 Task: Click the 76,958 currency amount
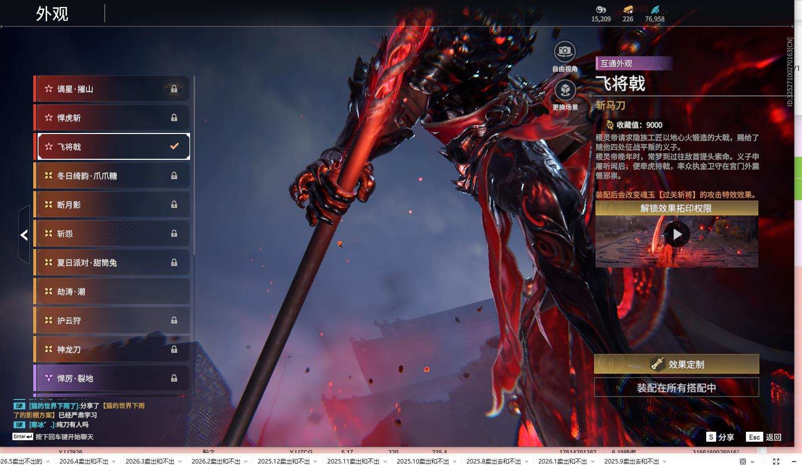[x=655, y=19]
